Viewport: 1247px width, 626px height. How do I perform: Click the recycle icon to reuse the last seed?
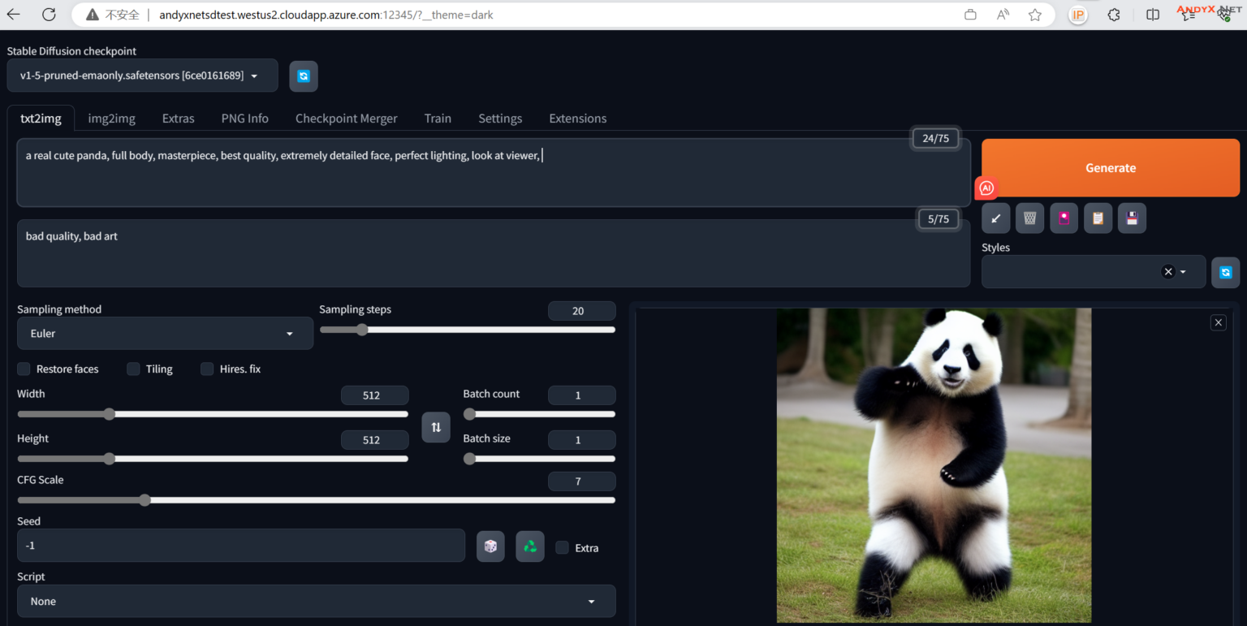(529, 546)
